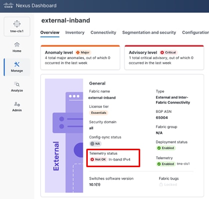
Task: Switch to the Configuration tab
Action: coord(196,32)
